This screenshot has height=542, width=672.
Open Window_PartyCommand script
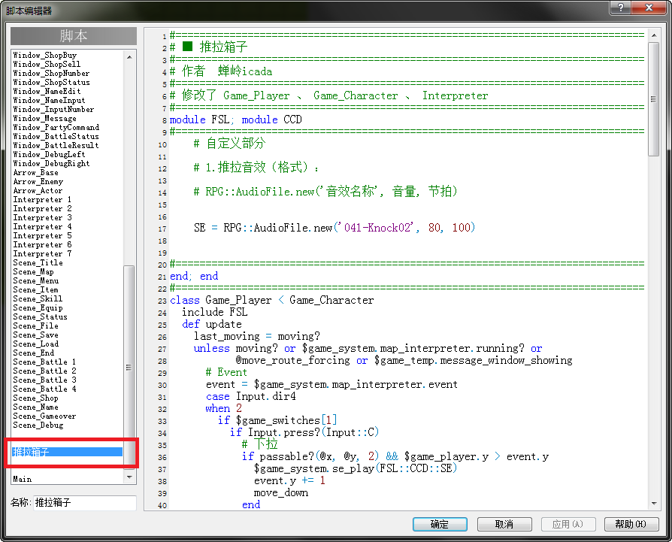click(56, 128)
